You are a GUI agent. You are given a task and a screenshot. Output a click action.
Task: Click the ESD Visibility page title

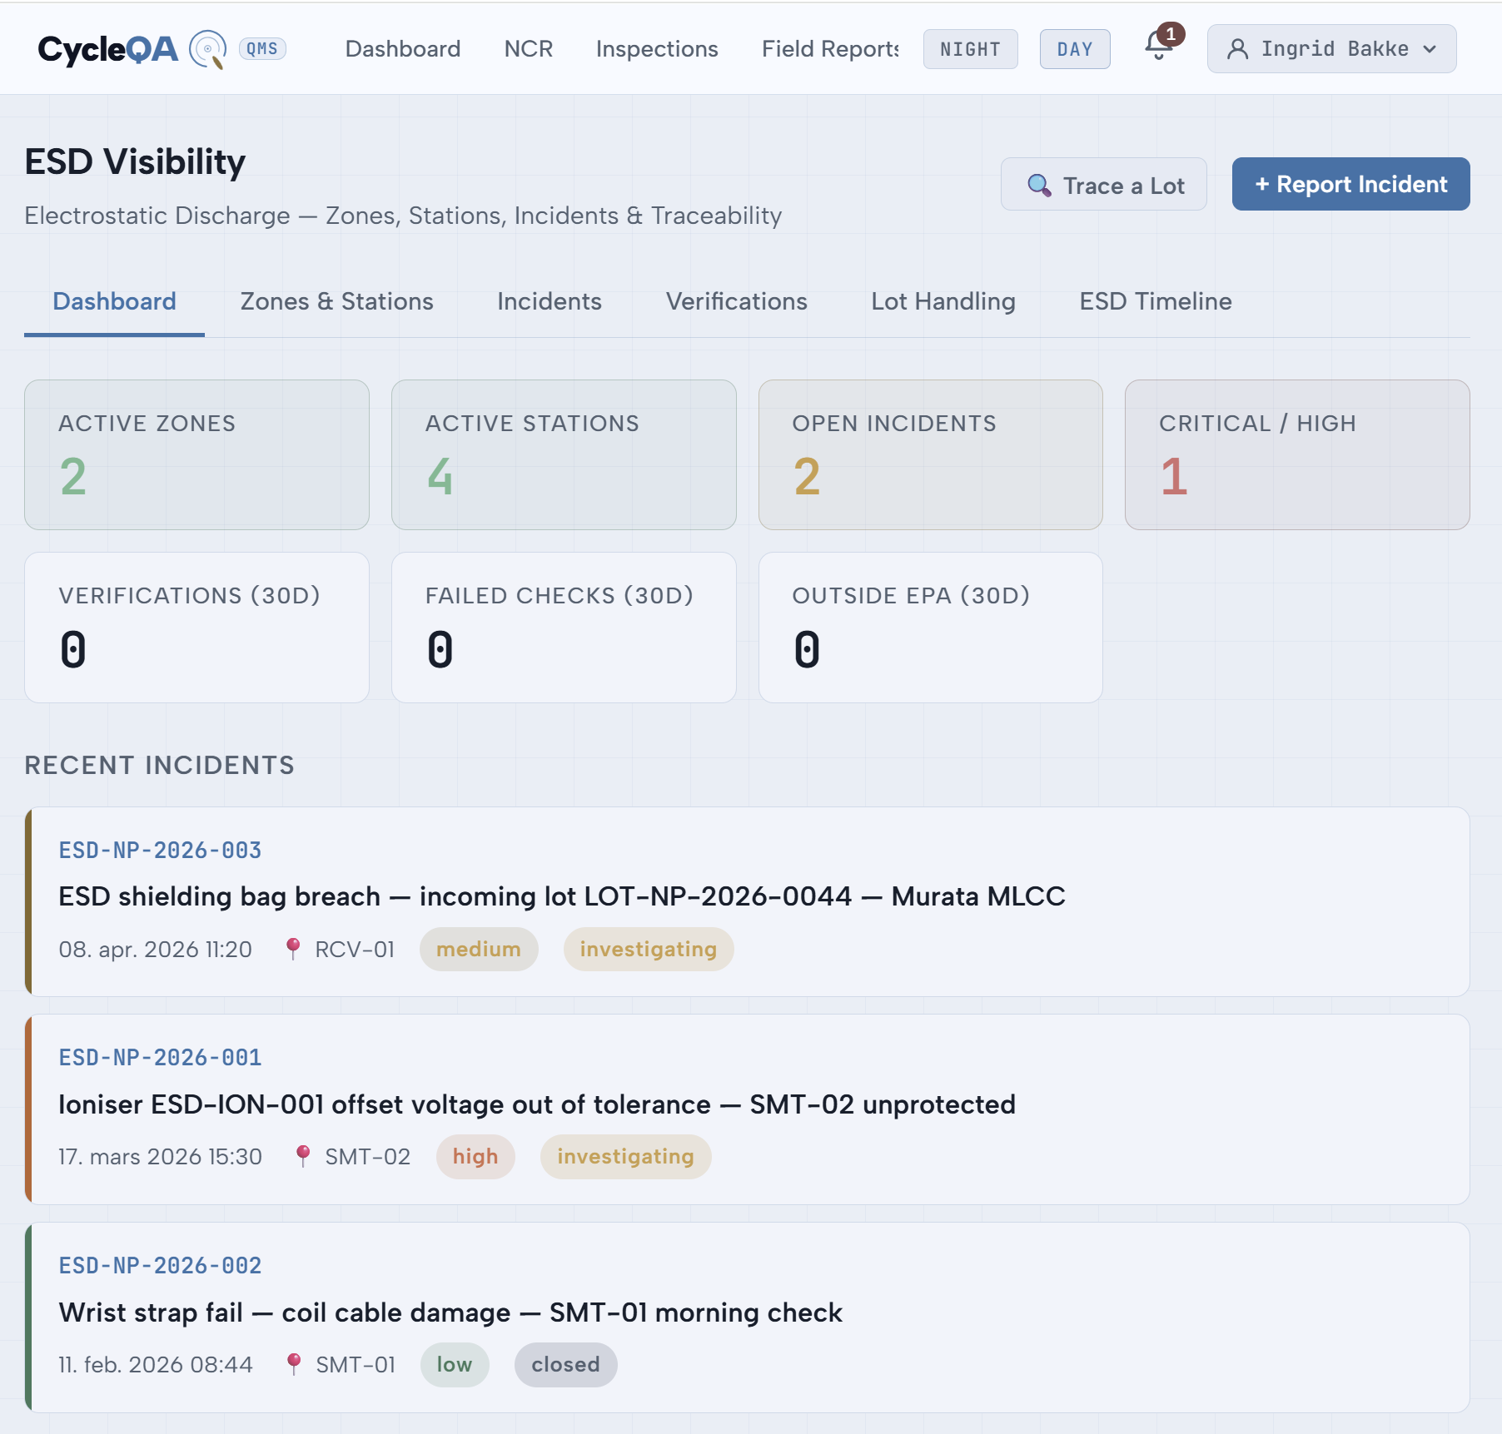point(135,161)
